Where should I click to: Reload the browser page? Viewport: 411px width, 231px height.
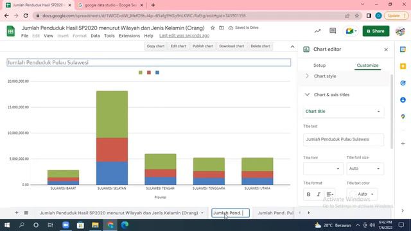tap(26, 15)
